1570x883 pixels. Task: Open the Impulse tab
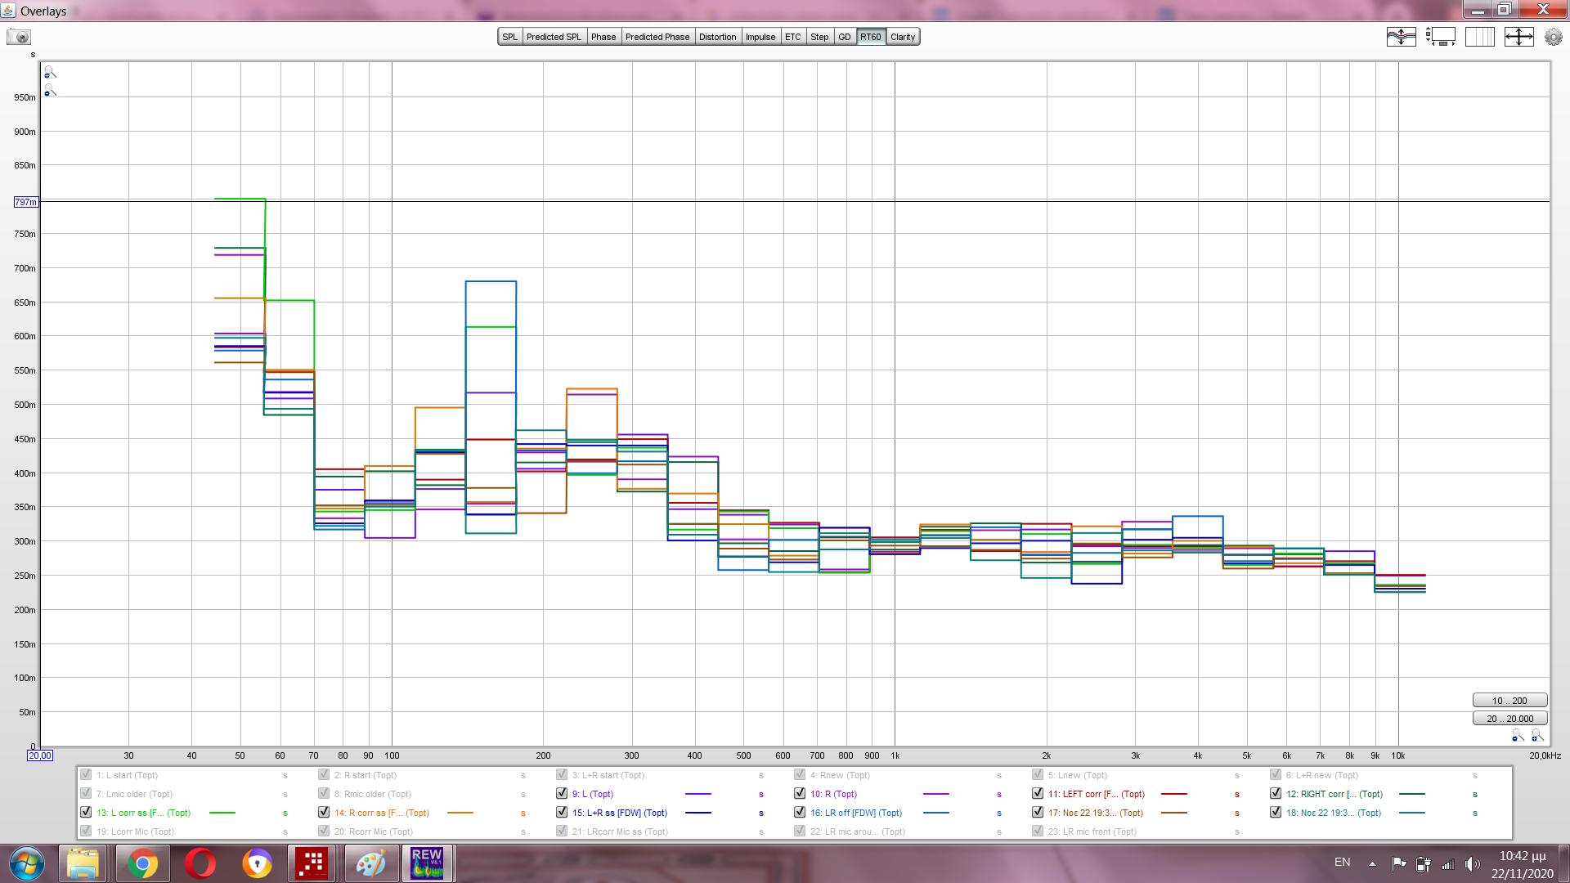(760, 37)
